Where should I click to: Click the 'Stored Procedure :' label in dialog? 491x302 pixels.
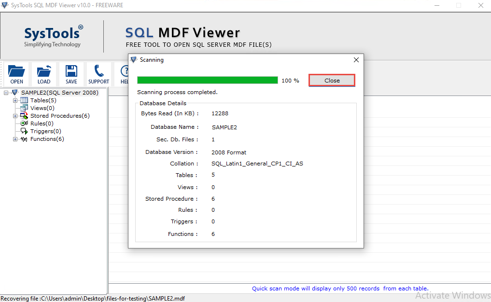pyautogui.click(x=171, y=199)
